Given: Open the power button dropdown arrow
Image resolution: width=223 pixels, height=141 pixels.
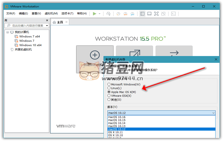Looking at the screenshot, I should tap(99, 14).
